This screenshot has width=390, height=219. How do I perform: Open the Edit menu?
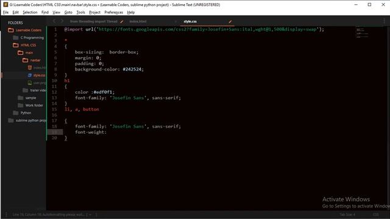15,12
